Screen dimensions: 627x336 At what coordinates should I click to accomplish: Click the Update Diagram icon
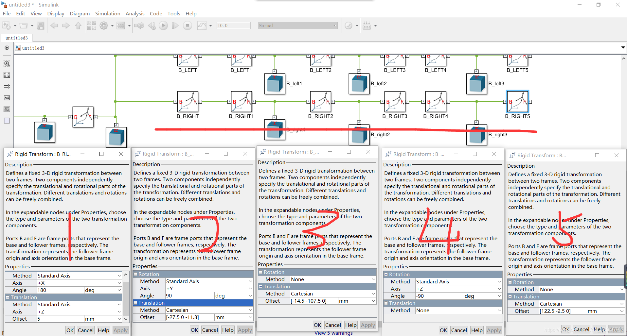[139, 25]
